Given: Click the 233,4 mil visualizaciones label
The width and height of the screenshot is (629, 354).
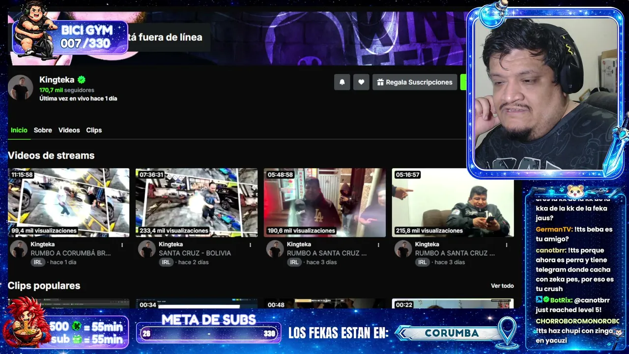Looking at the screenshot, I should tap(174, 231).
